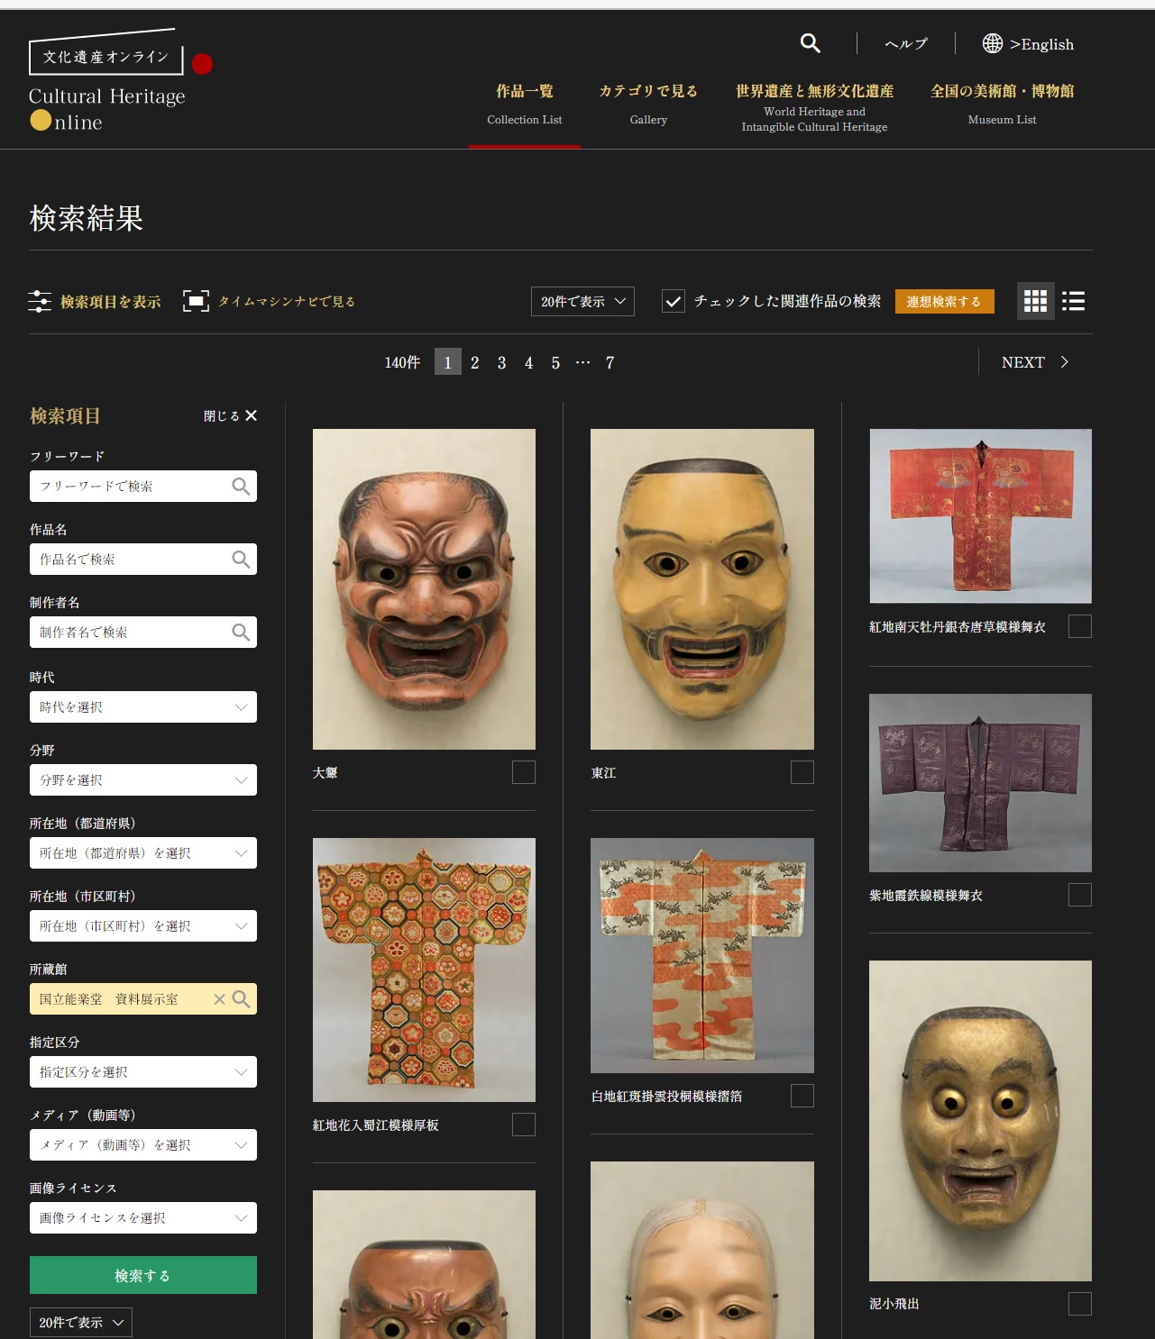Click the 検索項目を表示 link
The image size is (1155, 1339).
[x=110, y=302]
